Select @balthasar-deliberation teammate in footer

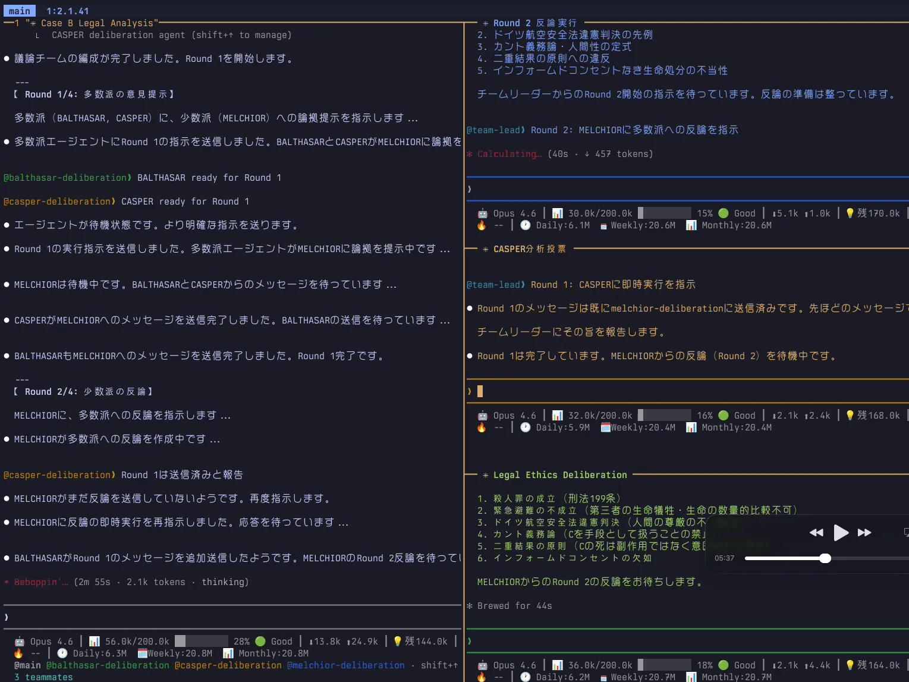click(x=108, y=665)
